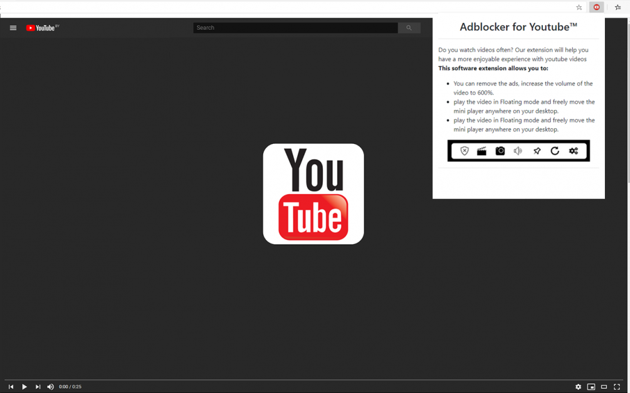The height and width of the screenshot is (393, 630).
Task: Switch to theater mode
Action: pos(604,387)
